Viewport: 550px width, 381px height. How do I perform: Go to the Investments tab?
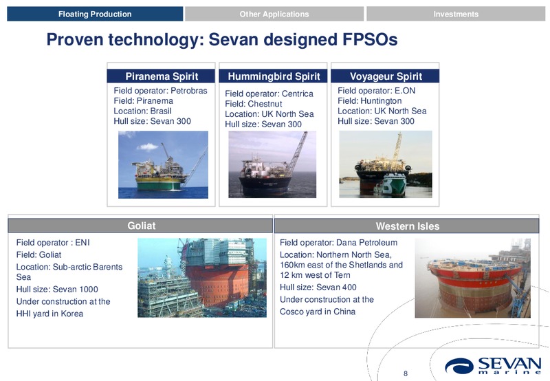pos(456,14)
